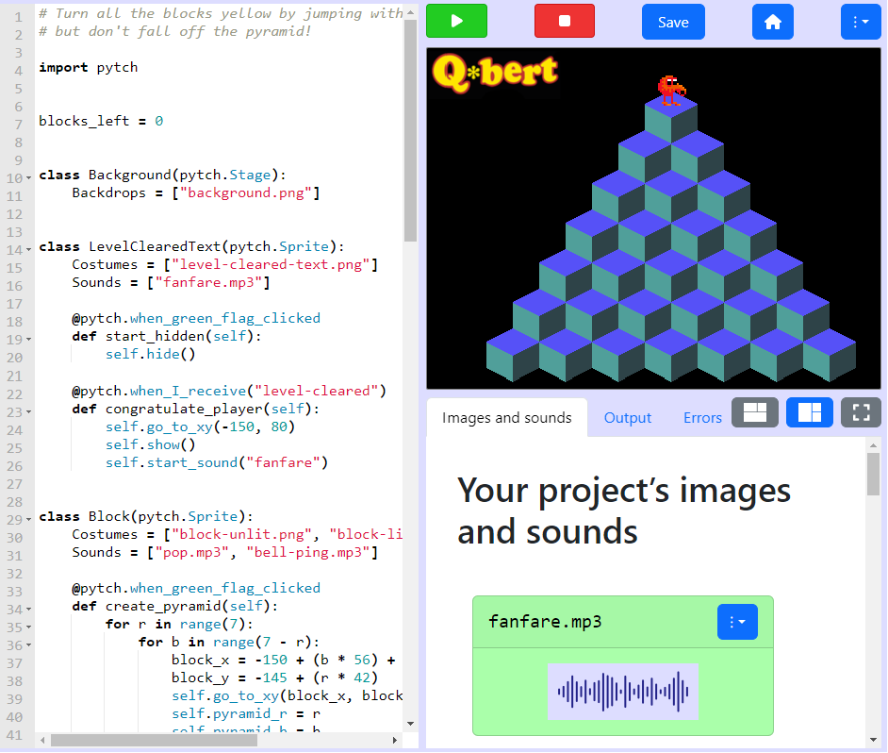Screen dimensions: 888x753
Task: Fold create_pyramid function at line 34
Action: [28, 610]
